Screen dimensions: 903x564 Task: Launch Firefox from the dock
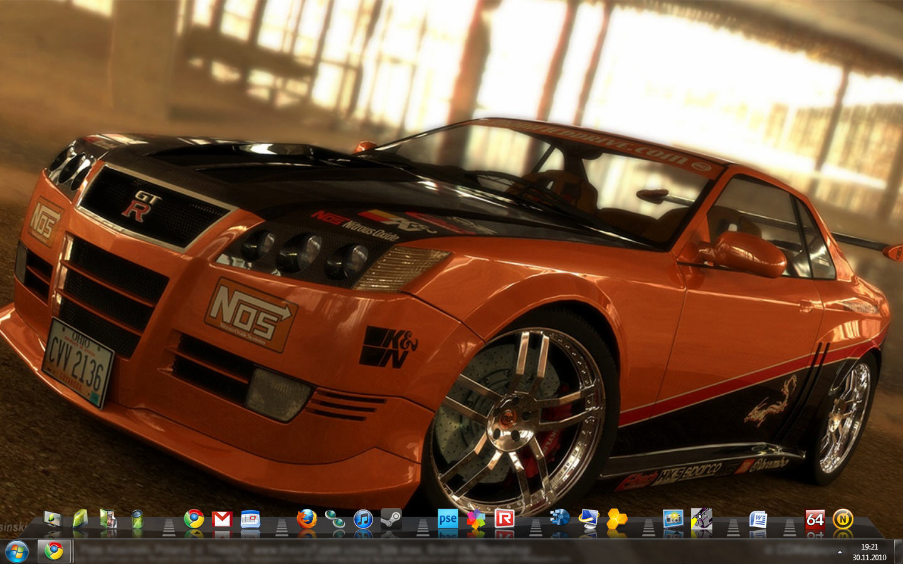[307, 519]
